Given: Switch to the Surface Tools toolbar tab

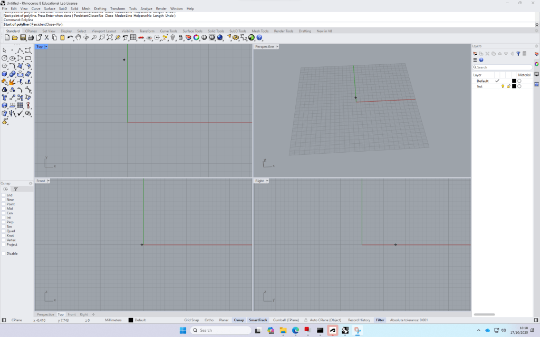Looking at the screenshot, I should [x=192, y=31].
